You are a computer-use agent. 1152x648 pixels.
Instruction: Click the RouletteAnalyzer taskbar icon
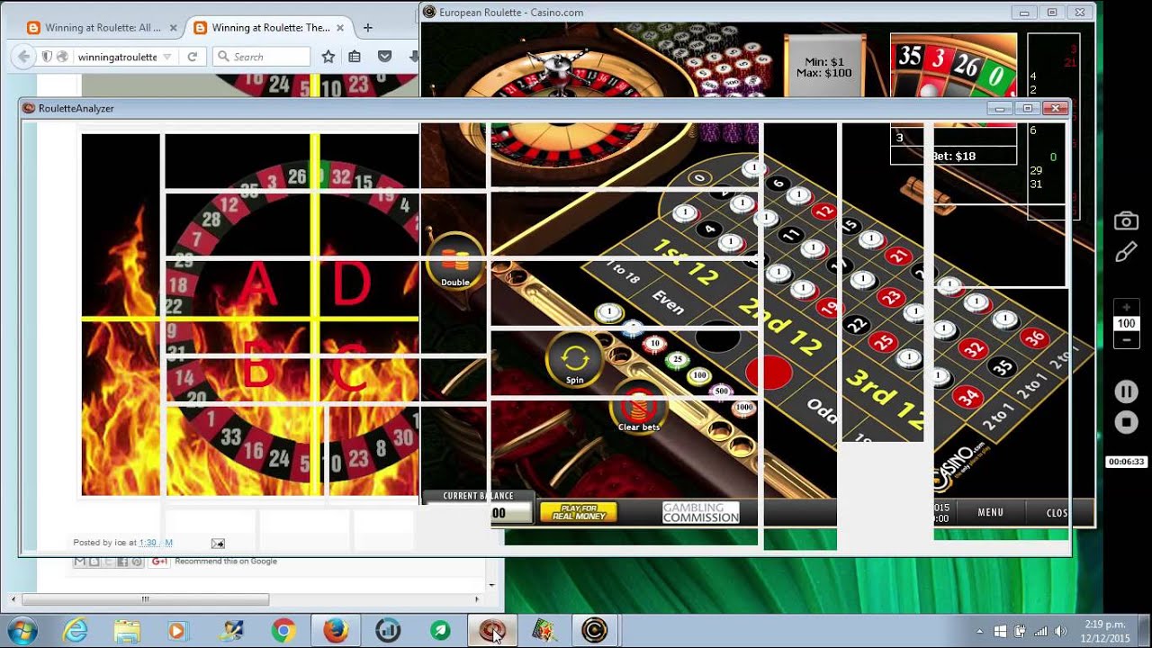tap(491, 631)
